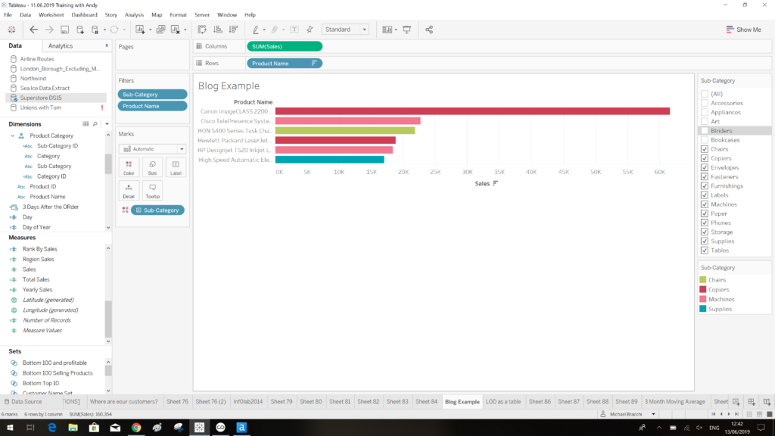Switch to the 3 Month Moving Average sheet
This screenshot has height=436, width=775.
pos(674,402)
